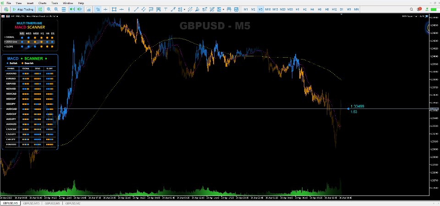Open the Insert menu

[30, 3]
